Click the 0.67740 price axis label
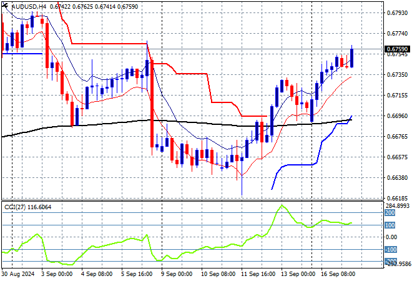 (397, 34)
